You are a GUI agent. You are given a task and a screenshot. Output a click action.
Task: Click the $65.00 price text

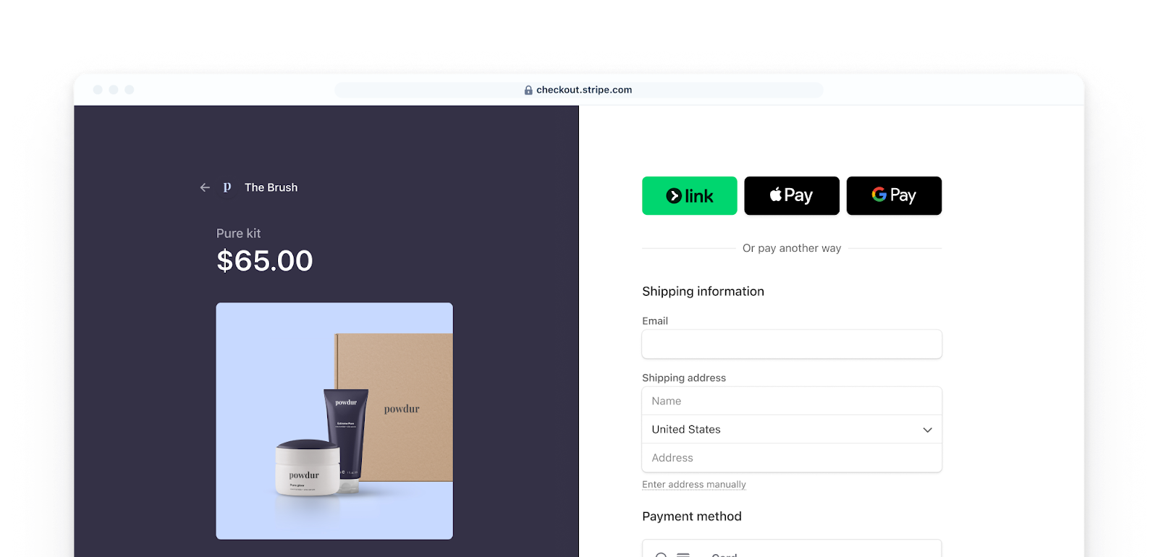coord(265,260)
